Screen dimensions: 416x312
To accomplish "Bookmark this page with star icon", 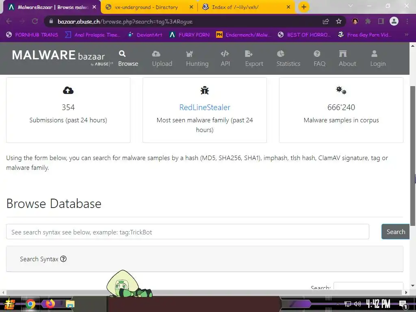I will (x=339, y=22).
